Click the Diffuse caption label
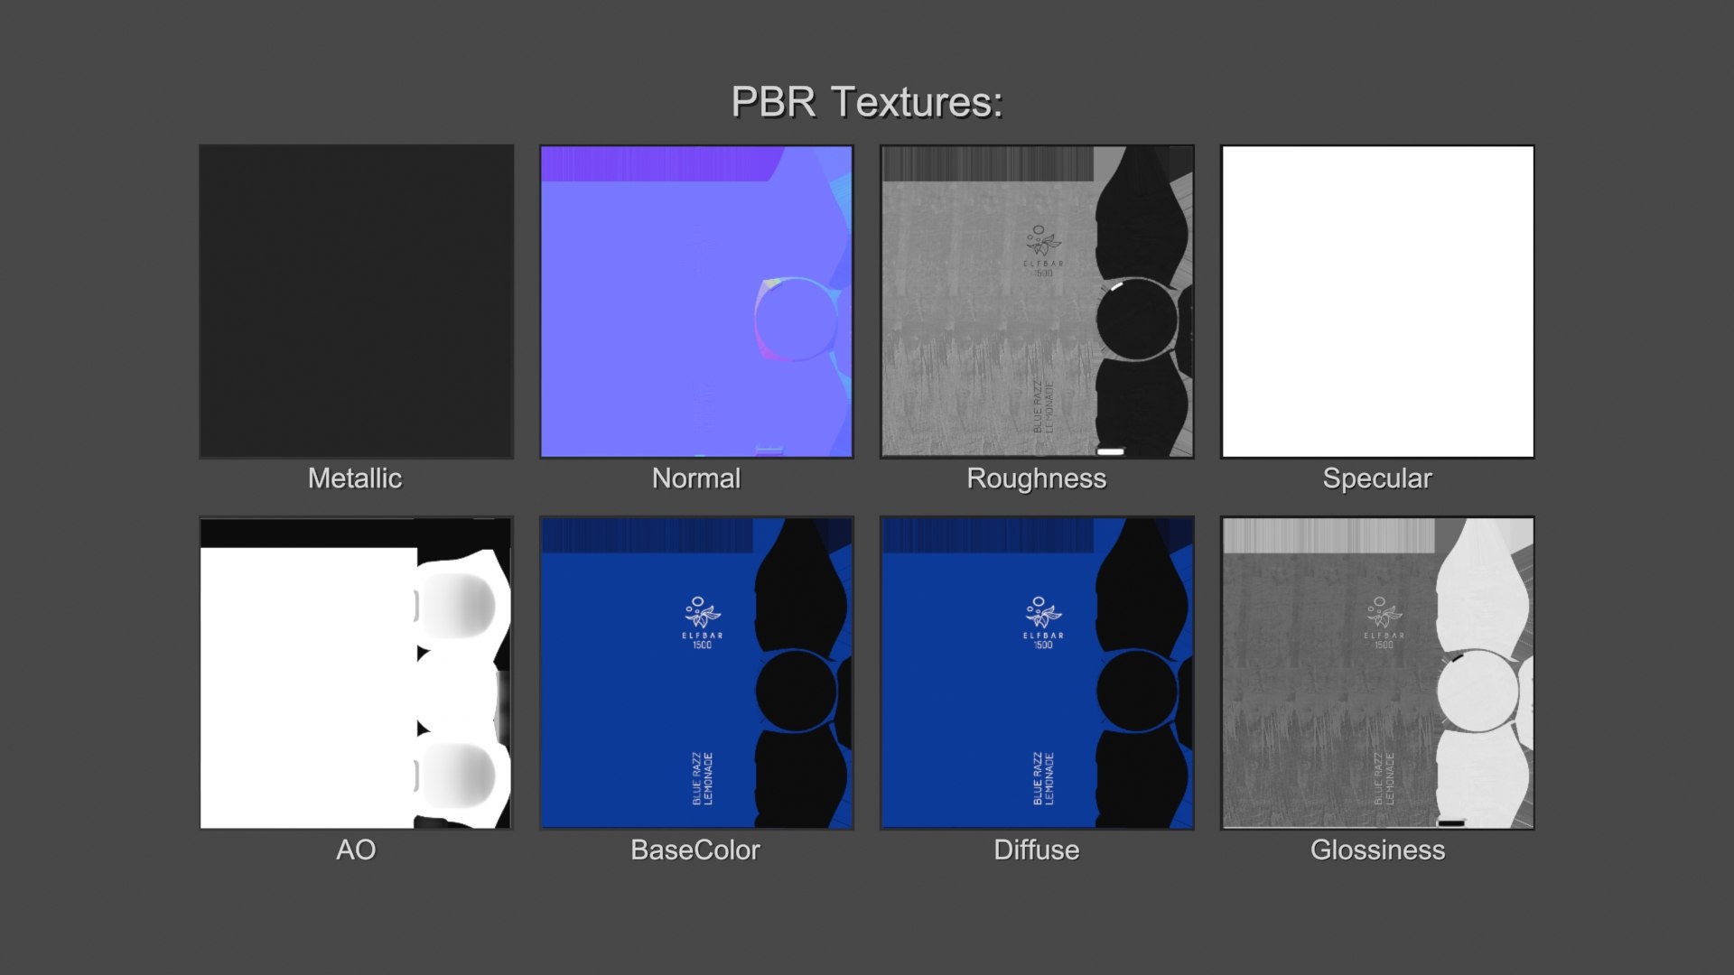 (1037, 850)
